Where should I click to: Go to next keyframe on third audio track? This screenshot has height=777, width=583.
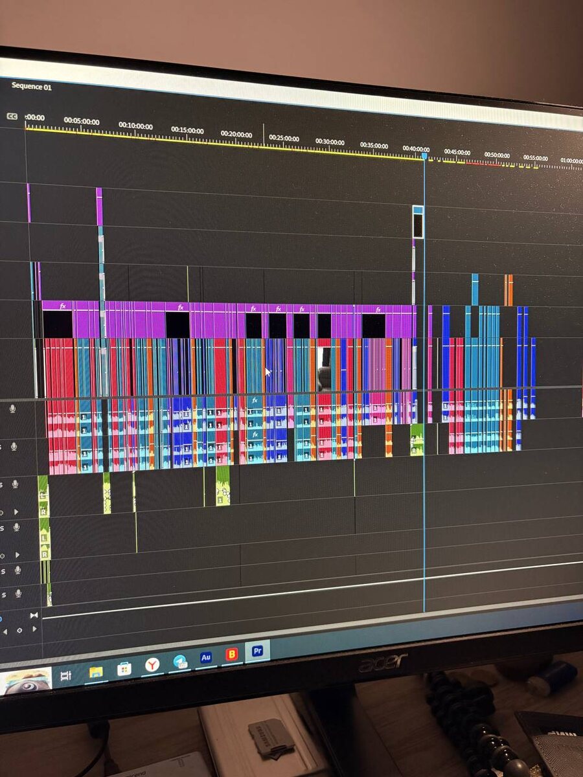[16, 512]
